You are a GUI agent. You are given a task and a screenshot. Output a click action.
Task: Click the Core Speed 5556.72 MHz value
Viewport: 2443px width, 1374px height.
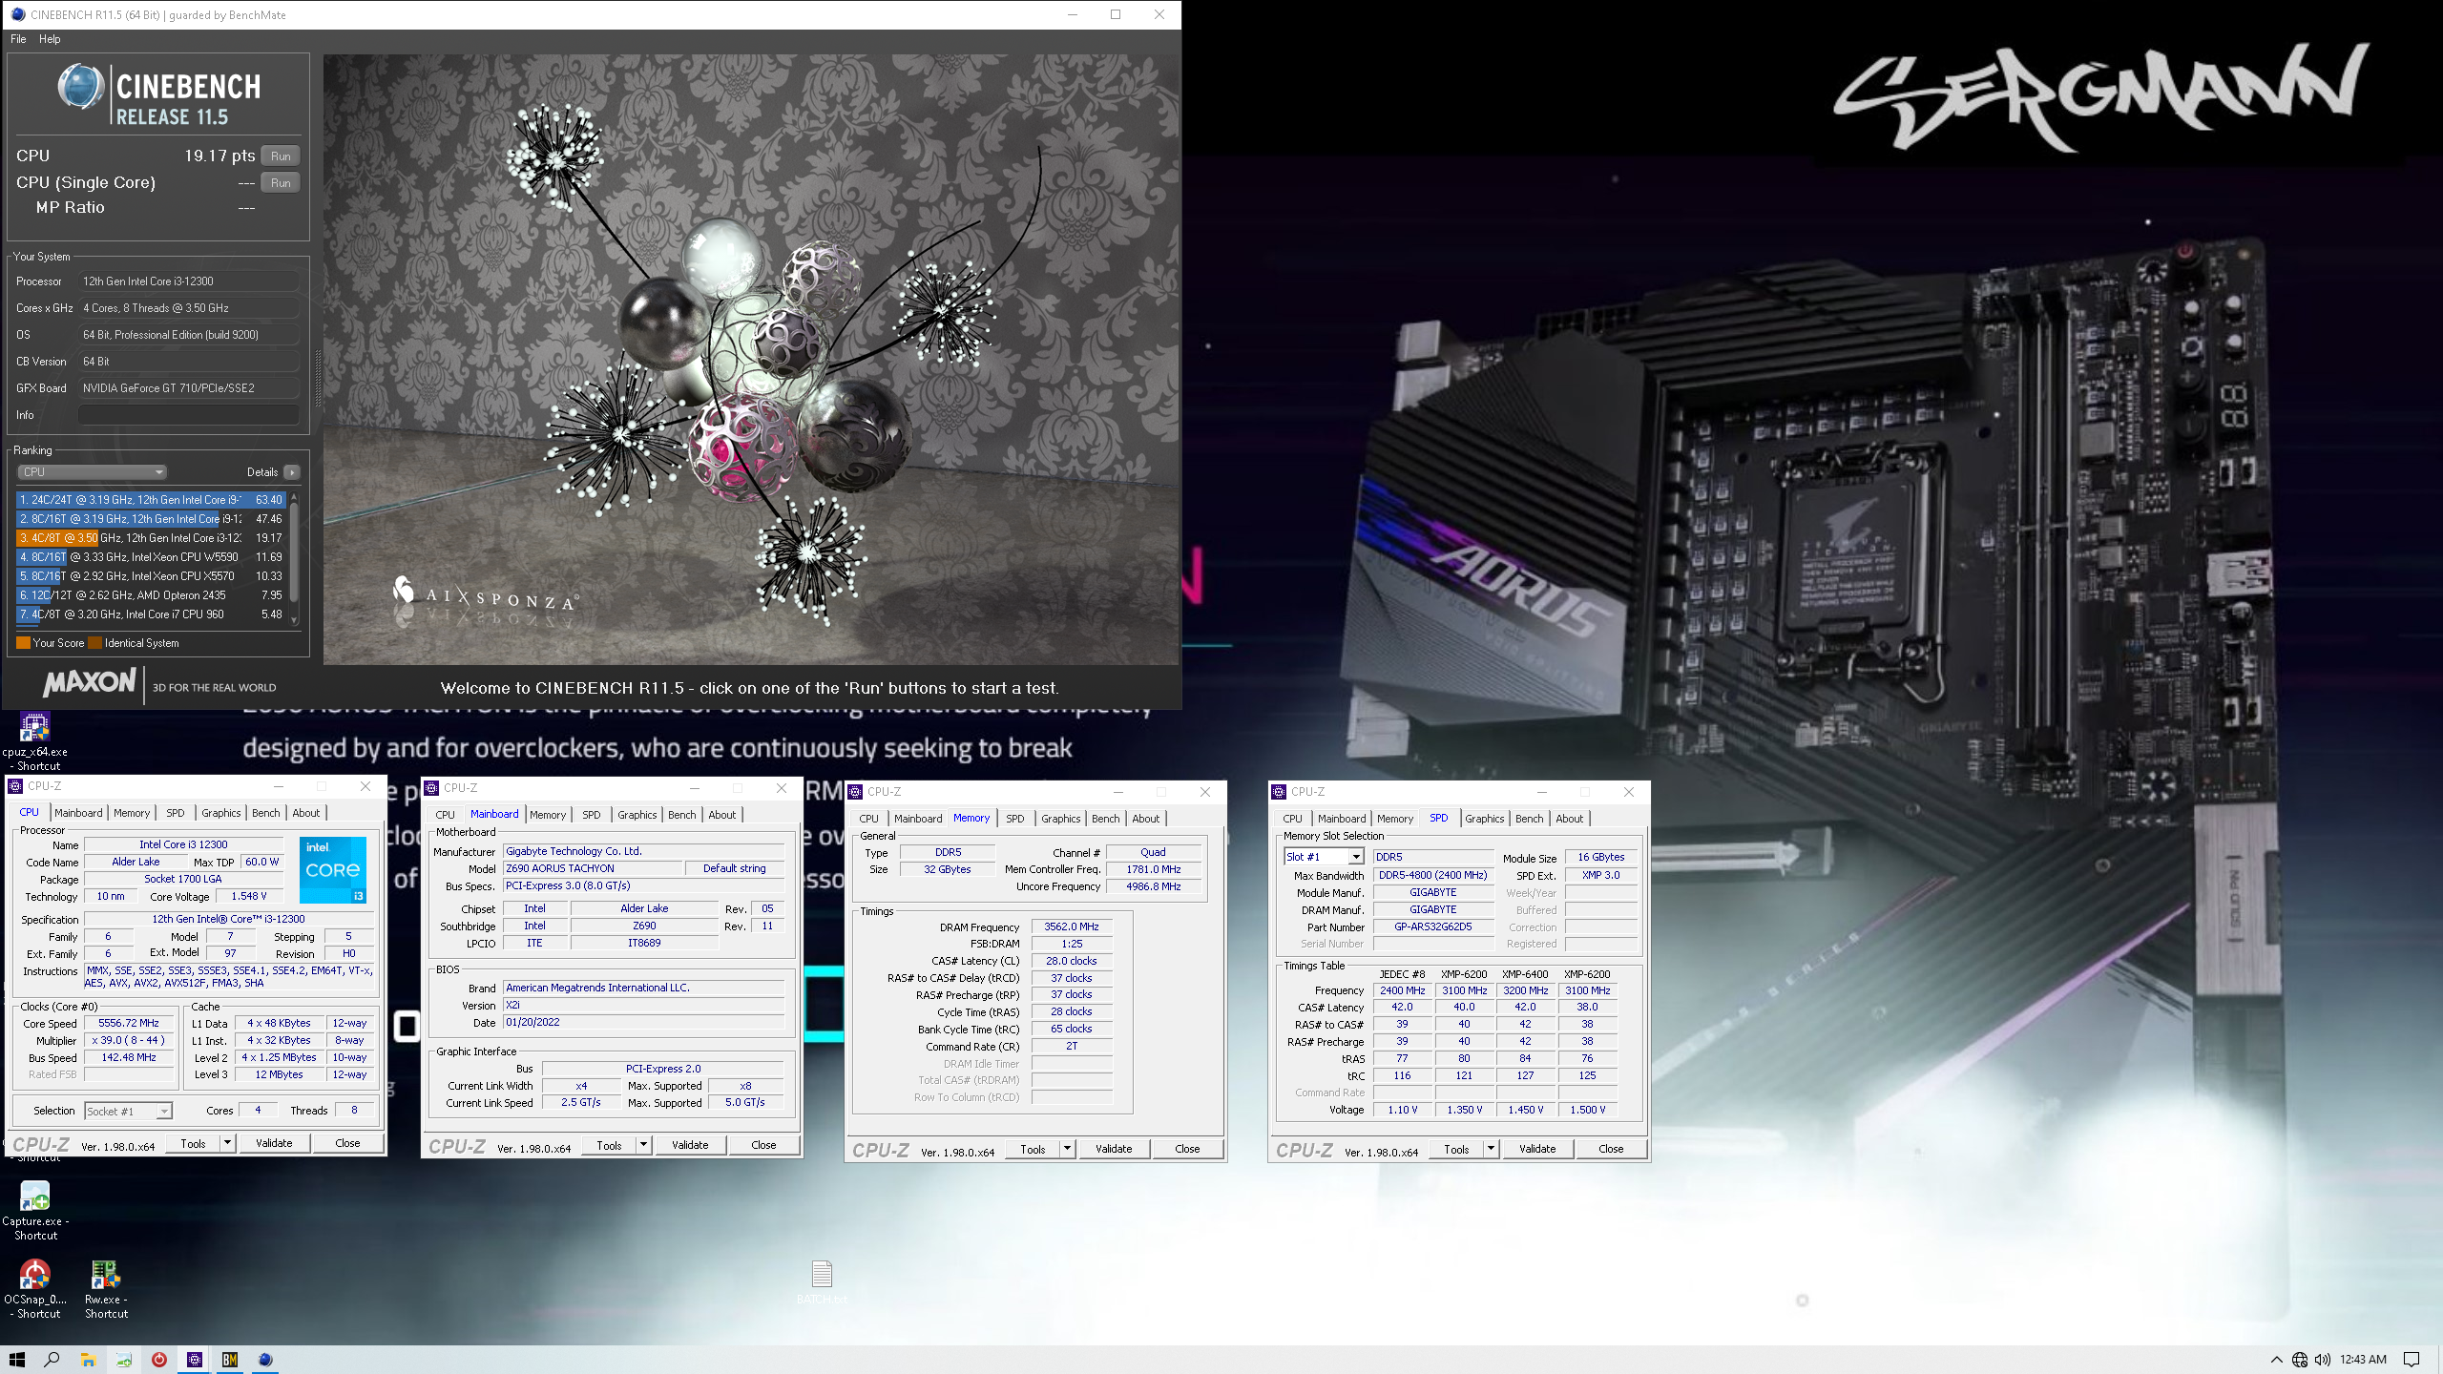pos(129,1023)
